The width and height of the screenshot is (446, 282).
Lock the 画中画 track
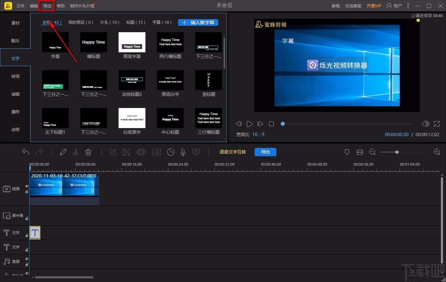tap(27, 218)
